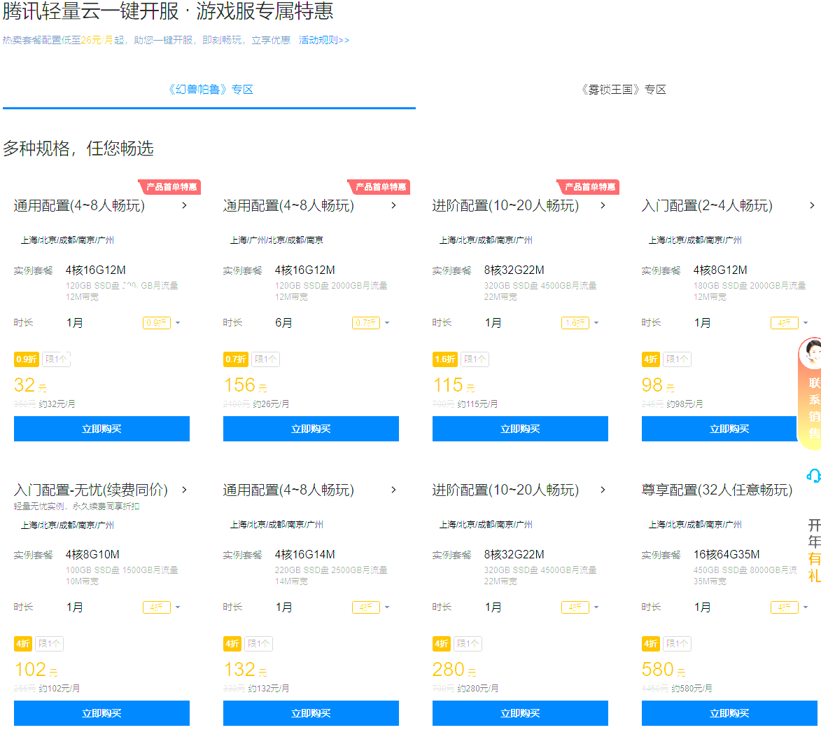
Task: Click the arrow beside 进阶配置 in the 115元 card
Action: click(603, 205)
